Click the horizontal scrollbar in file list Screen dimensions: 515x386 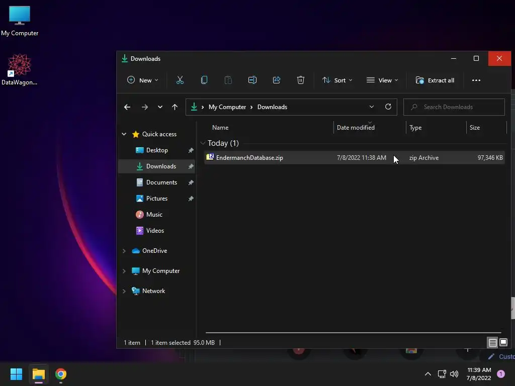coord(353,333)
